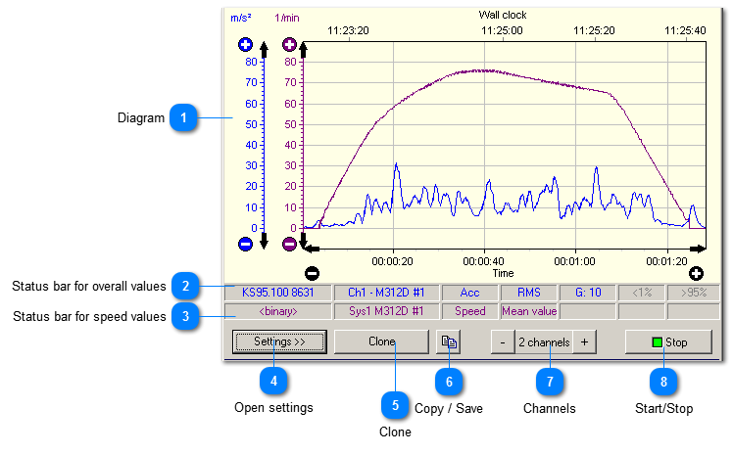Click the purple minus zoom icon for 1/min axis

tap(289, 244)
